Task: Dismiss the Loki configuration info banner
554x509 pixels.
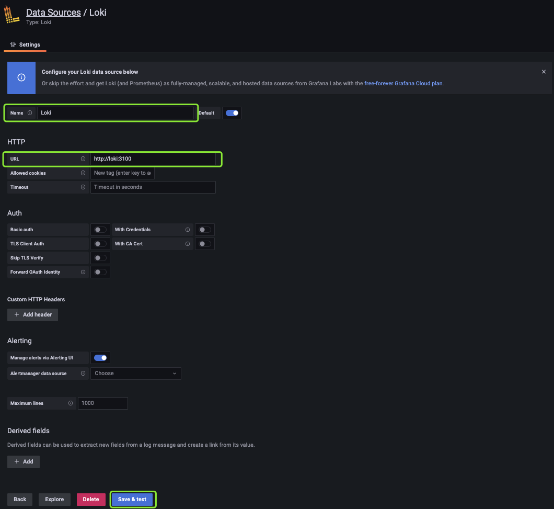Action: (x=544, y=72)
